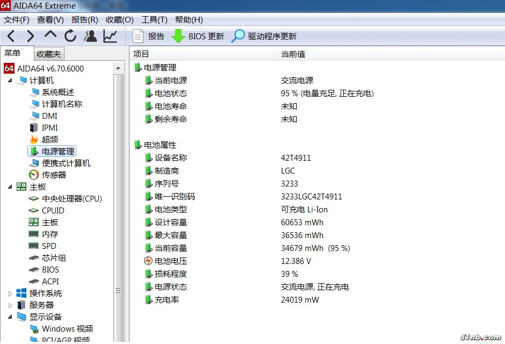Click the forward navigation arrow
This screenshot has height=344, width=505.
pyautogui.click(x=30, y=36)
